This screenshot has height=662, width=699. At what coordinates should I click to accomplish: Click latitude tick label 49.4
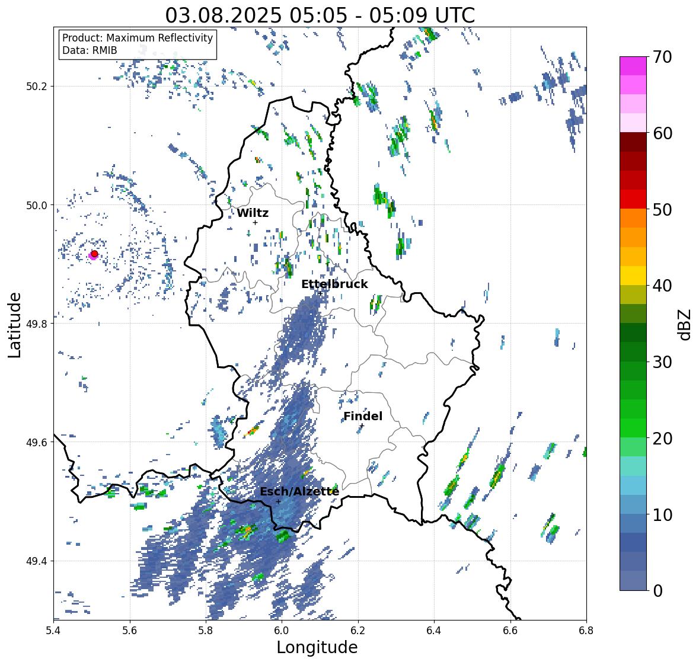click(37, 561)
